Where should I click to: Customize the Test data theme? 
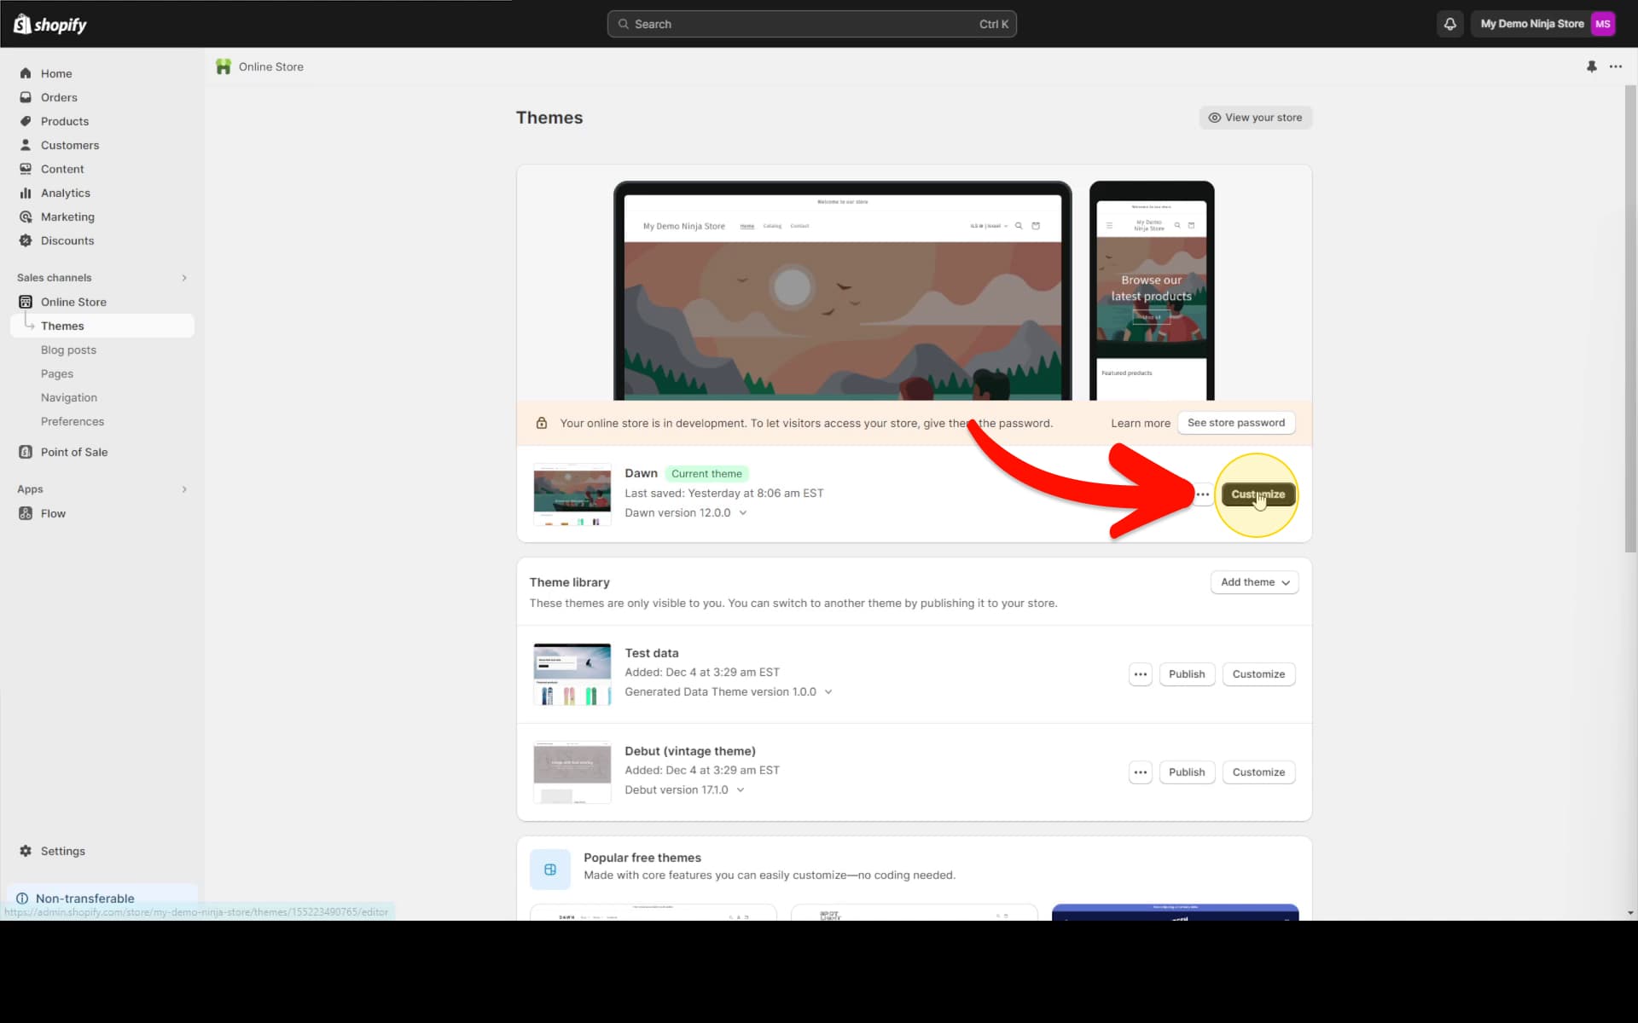tap(1258, 674)
